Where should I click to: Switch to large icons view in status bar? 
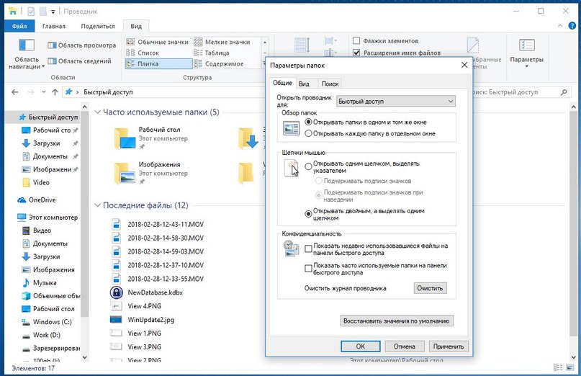[x=572, y=368]
